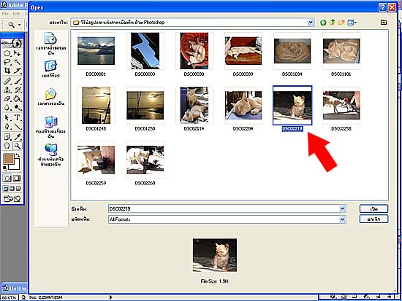402x301 pixels.
Task: Pick the Eyedropper tool
Action: [18, 136]
